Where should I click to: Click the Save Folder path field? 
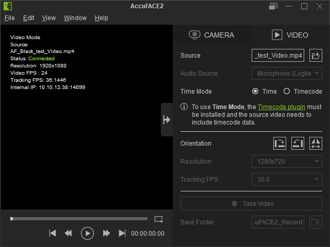tap(278, 222)
